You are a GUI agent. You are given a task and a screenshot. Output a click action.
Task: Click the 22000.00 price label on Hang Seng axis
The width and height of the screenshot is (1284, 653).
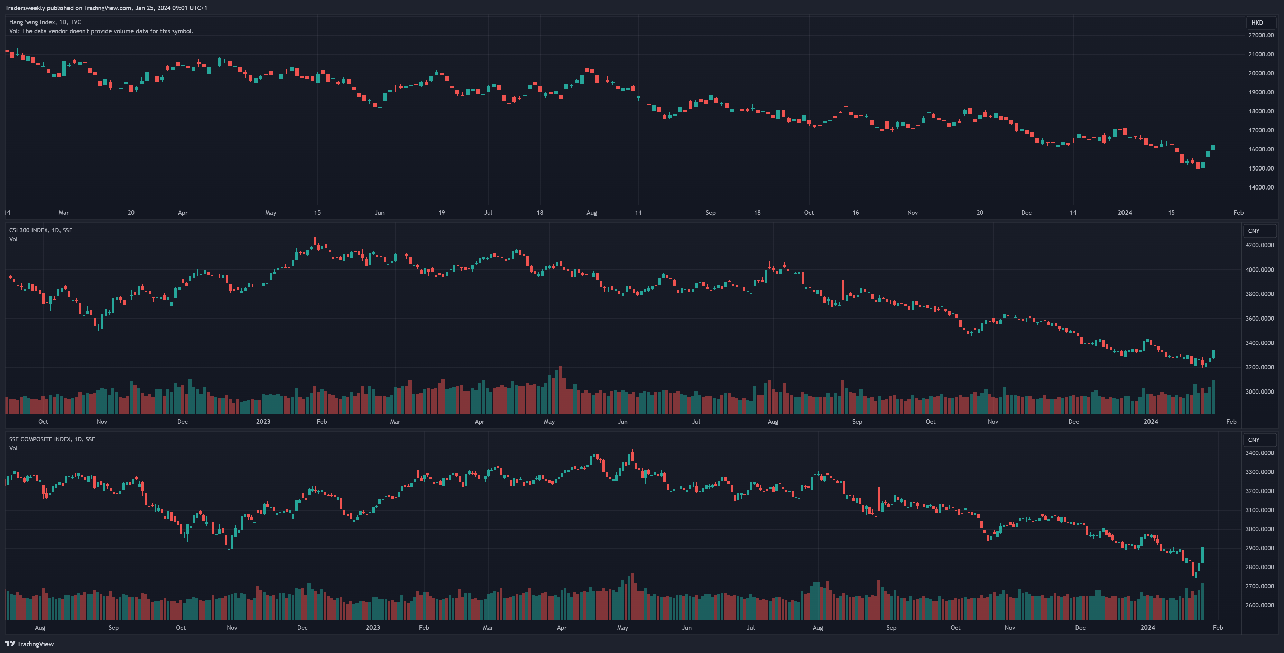click(1261, 35)
